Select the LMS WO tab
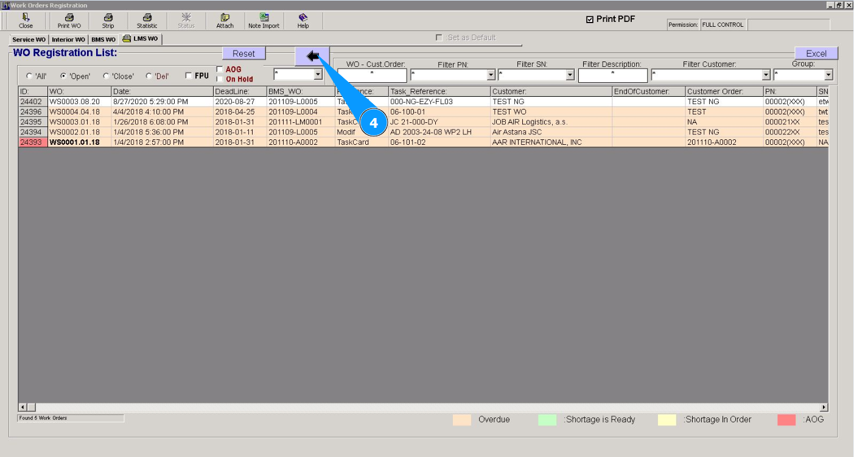The image size is (854, 457). click(x=141, y=39)
